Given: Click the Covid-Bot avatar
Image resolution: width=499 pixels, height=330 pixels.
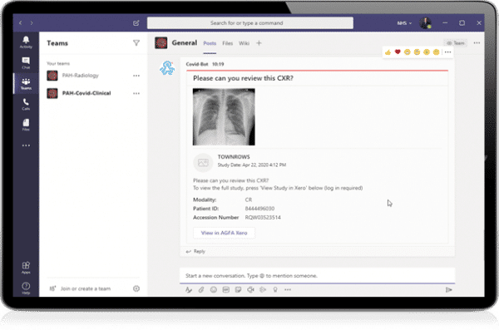Looking at the screenshot, I should [167, 68].
